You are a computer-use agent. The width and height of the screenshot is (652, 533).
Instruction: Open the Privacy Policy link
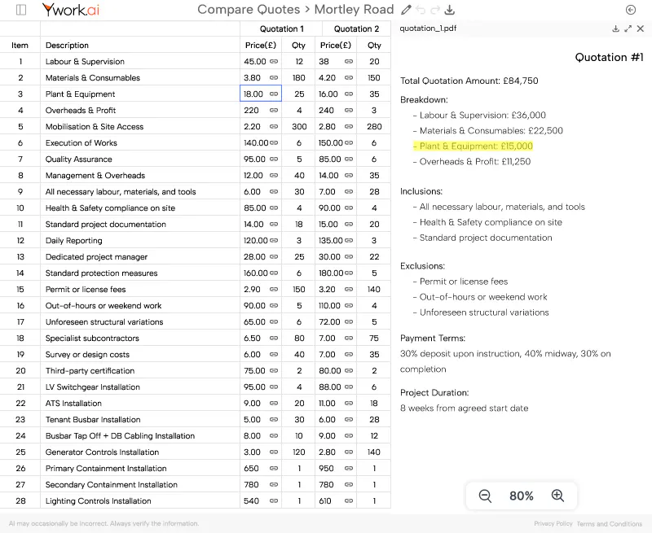pyautogui.click(x=553, y=524)
